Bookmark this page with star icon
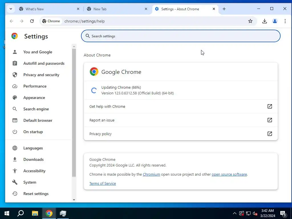The height and width of the screenshot is (219, 292). tap(250, 21)
